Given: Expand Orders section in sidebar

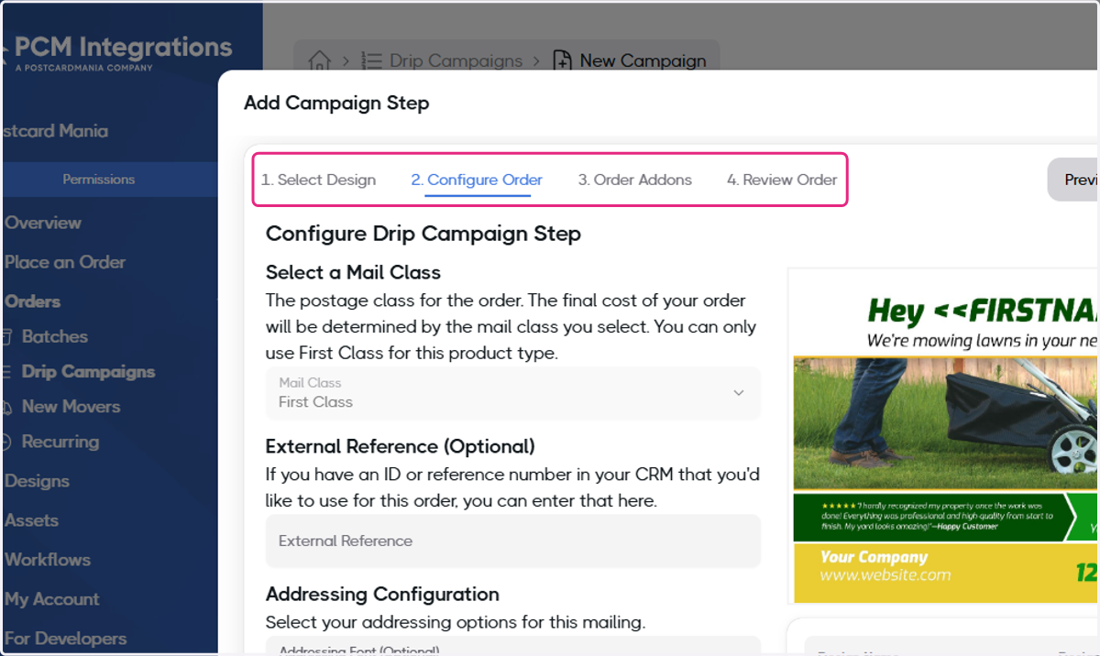Looking at the screenshot, I should [33, 301].
